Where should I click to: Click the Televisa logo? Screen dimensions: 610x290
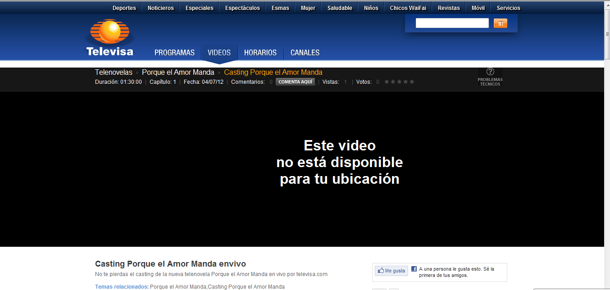(x=109, y=39)
